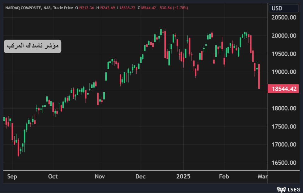Viewport: 303px width, 193px height.
Task: Click the 19000.00 price axis label
Action: [284, 72]
